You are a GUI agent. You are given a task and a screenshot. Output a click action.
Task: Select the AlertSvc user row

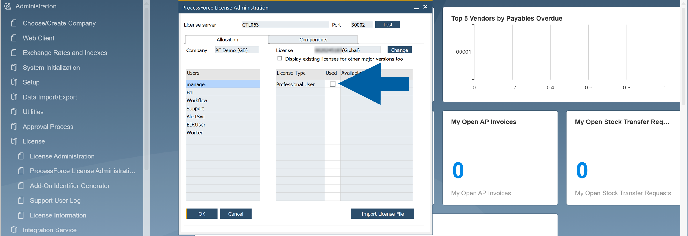(x=223, y=116)
